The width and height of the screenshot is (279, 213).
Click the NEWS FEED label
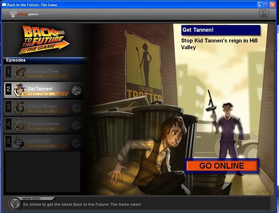point(31,199)
